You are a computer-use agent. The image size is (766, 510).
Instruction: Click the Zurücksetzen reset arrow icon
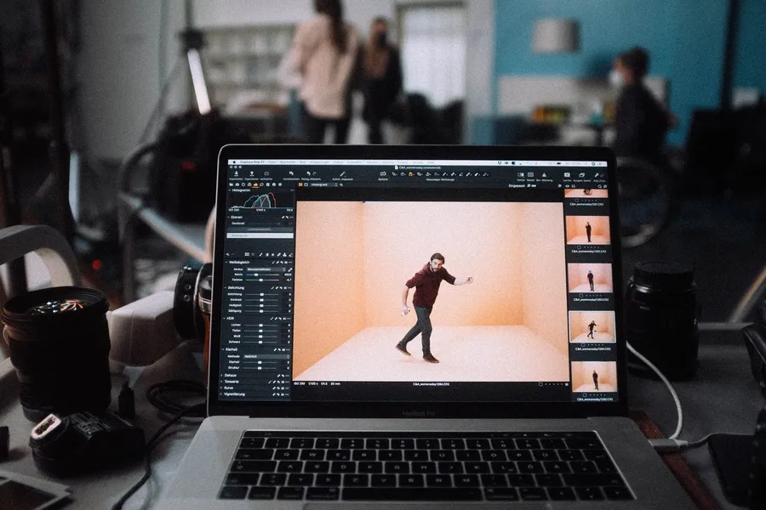(291, 173)
